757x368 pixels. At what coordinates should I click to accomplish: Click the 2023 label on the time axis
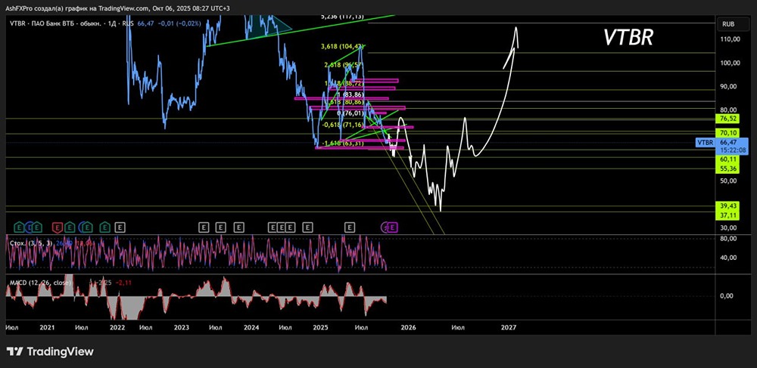[x=181, y=327]
